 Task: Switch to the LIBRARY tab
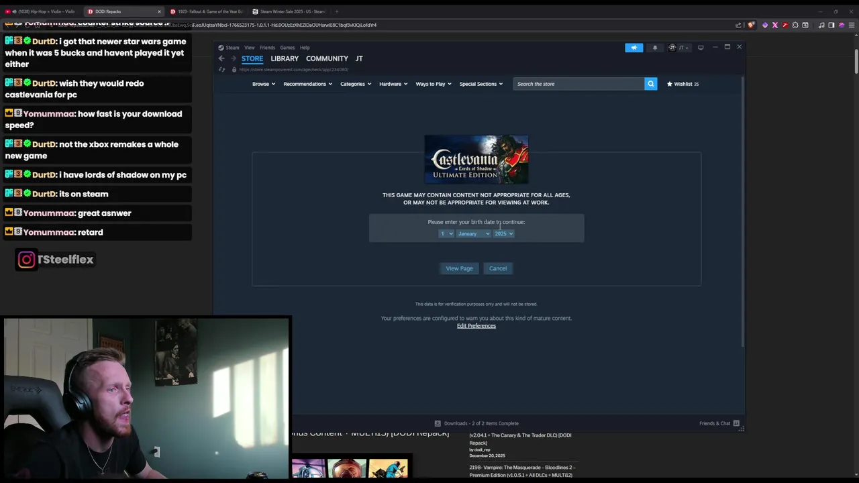[285, 58]
